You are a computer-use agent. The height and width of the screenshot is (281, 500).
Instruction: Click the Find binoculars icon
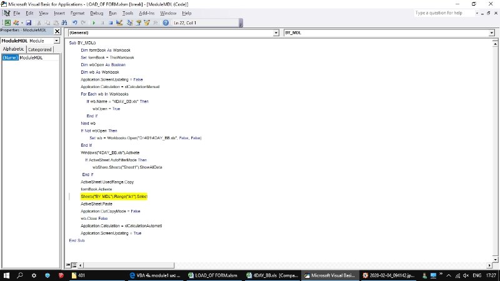point(64,22)
